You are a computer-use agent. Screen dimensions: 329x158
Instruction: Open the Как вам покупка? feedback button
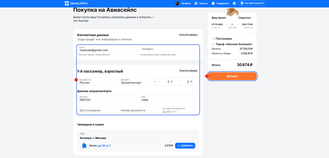coord(252,3)
